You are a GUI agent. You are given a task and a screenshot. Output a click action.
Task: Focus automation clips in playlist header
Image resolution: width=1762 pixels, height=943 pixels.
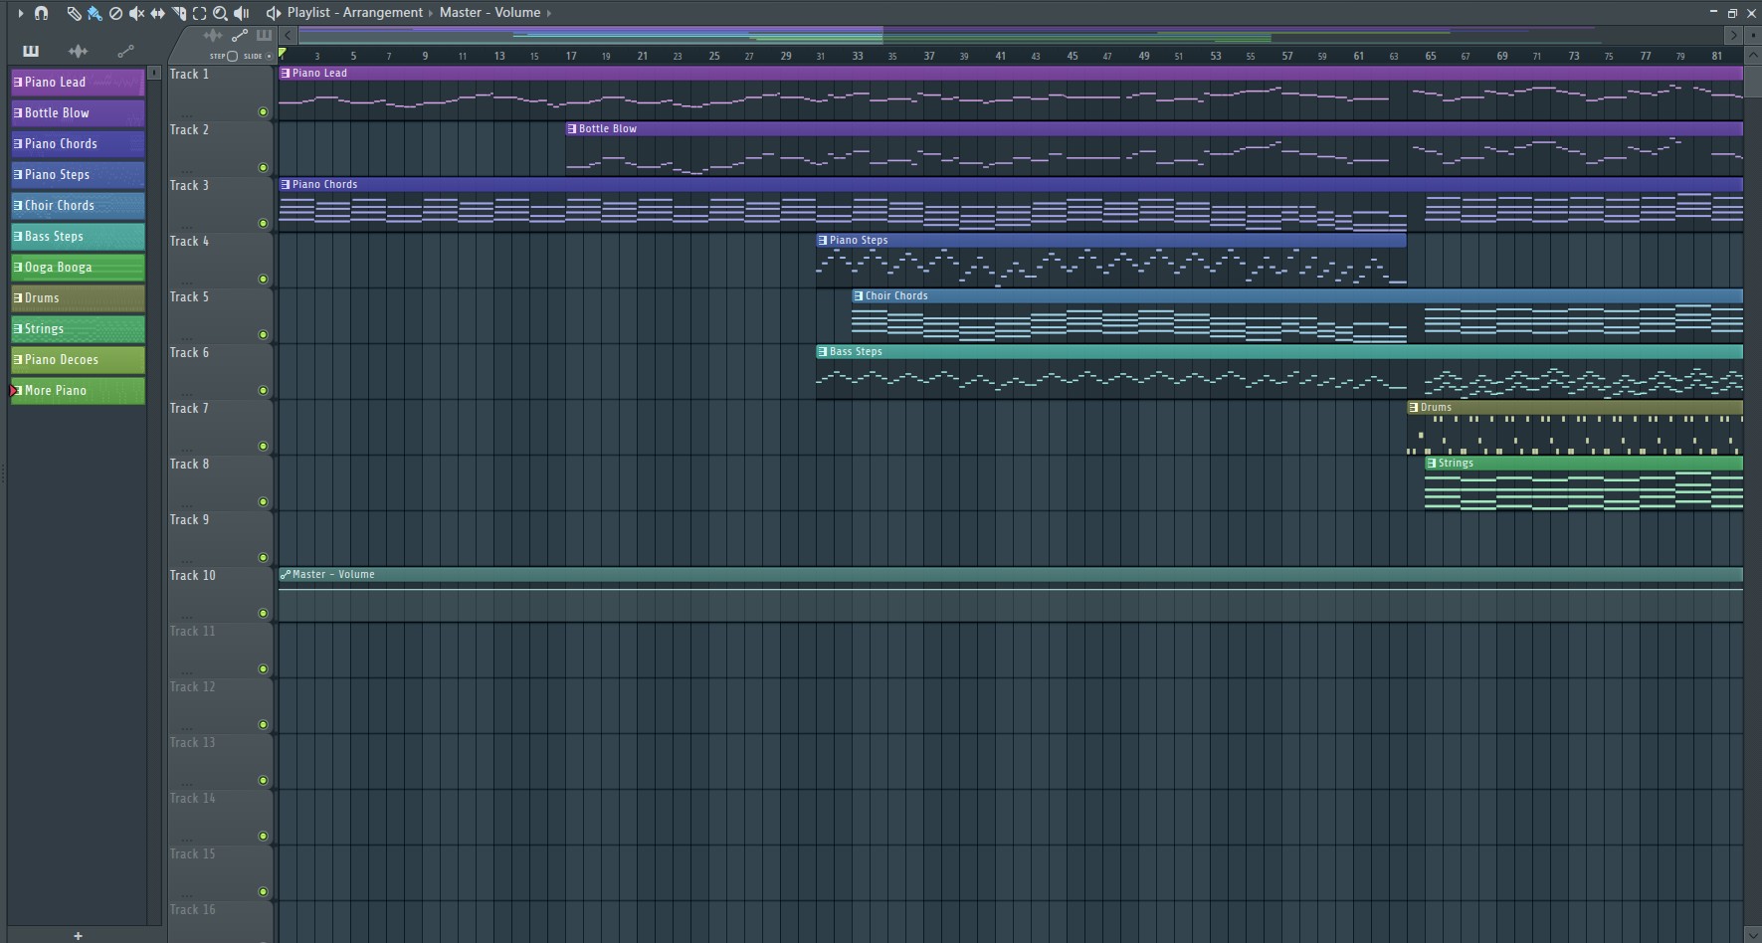click(x=240, y=35)
